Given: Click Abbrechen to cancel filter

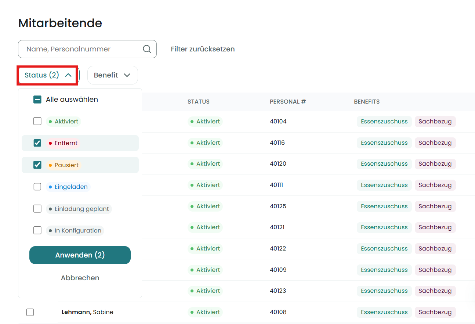Looking at the screenshot, I should [x=80, y=278].
